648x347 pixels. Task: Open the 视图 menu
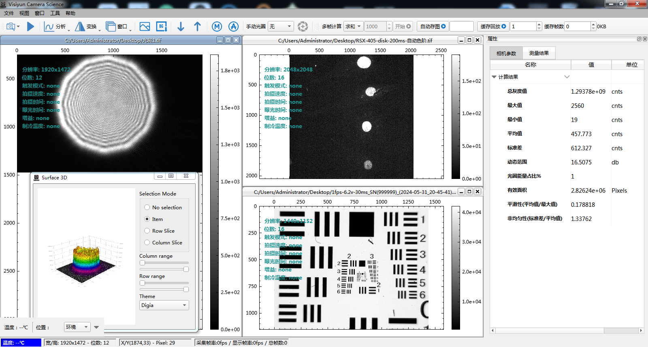tap(24, 13)
